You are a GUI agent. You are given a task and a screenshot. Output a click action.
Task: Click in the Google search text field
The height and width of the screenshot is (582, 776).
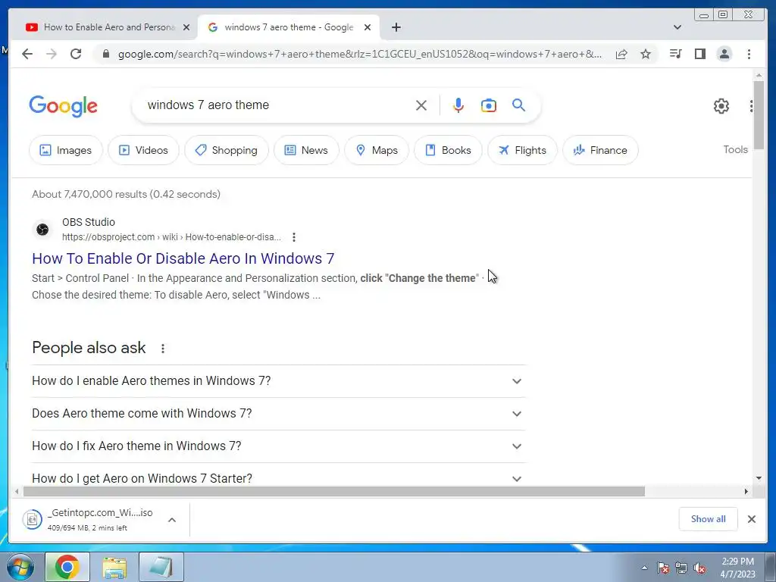click(277, 105)
